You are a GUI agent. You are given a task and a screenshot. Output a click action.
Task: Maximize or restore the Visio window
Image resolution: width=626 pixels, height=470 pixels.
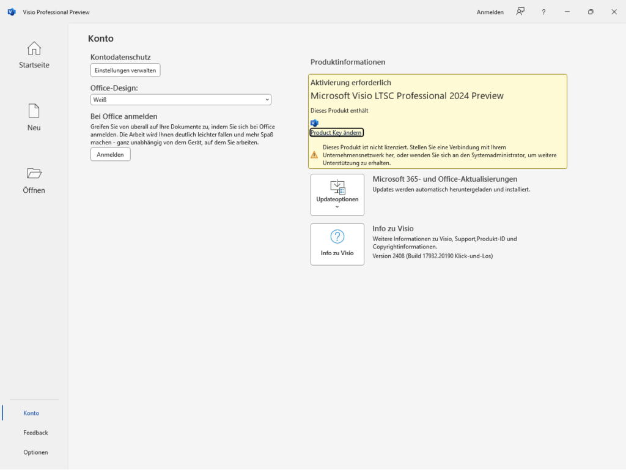point(591,12)
